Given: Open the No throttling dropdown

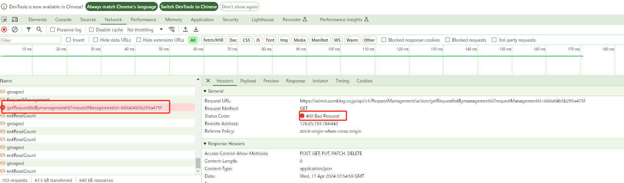Looking at the screenshot, I should pyautogui.click(x=145, y=29).
